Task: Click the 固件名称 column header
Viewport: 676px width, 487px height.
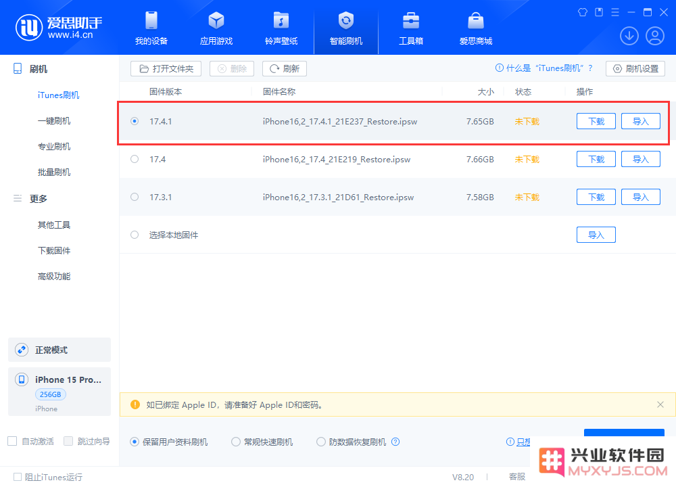Action: (x=279, y=91)
